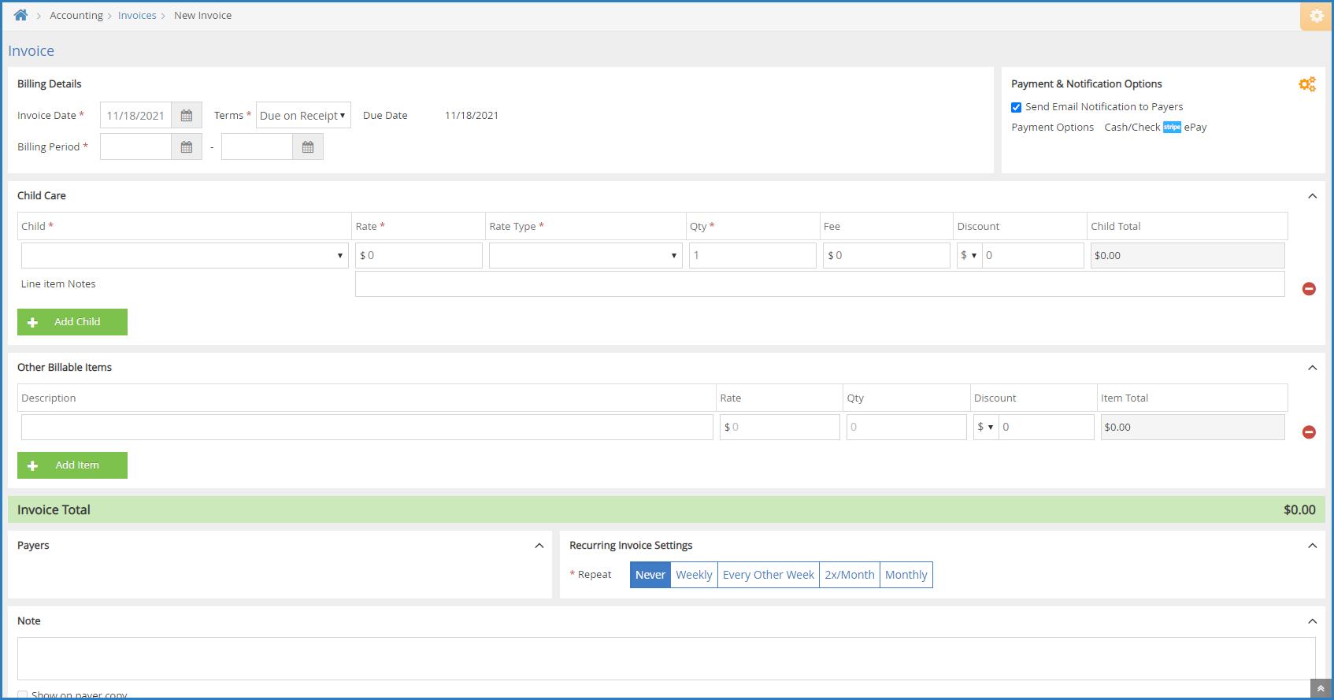Click the Add Item button
This screenshot has height=700, width=1334.
point(72,465)
